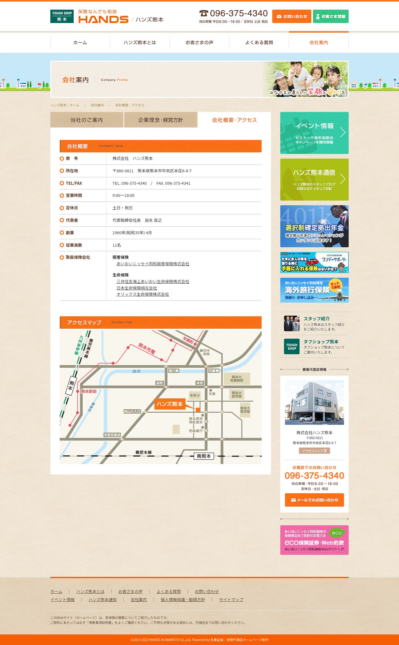This screenshot has width=399, height=645.
Task: Click footer link よくある質問
Action: pyautogui.click(x=169, y=592)
